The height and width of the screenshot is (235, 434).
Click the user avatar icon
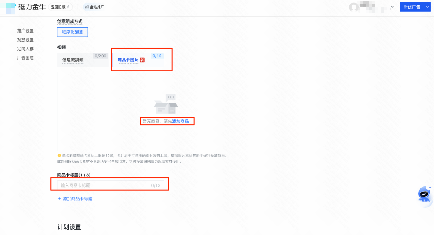355,7
